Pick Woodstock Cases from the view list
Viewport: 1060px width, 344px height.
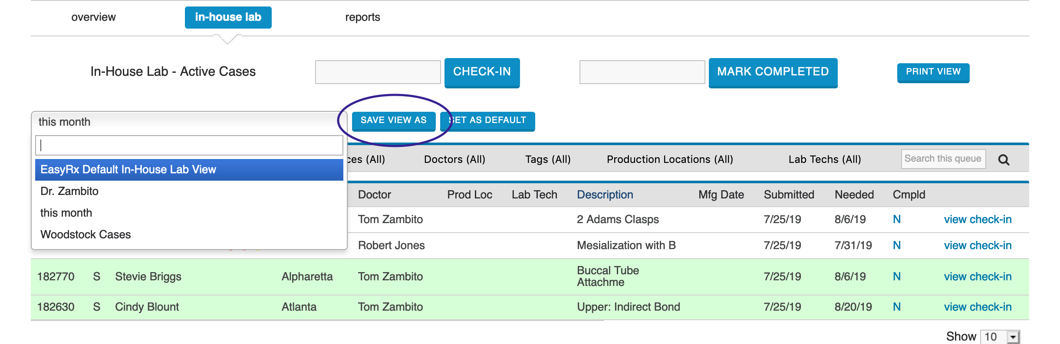86,234
